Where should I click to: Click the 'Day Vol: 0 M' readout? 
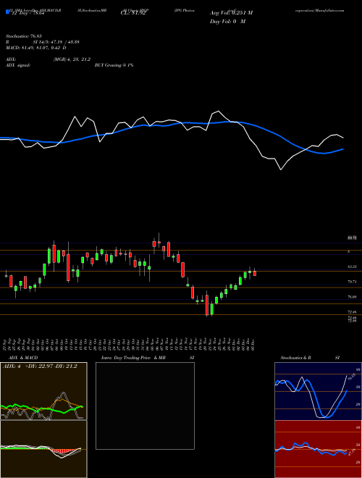227,22
